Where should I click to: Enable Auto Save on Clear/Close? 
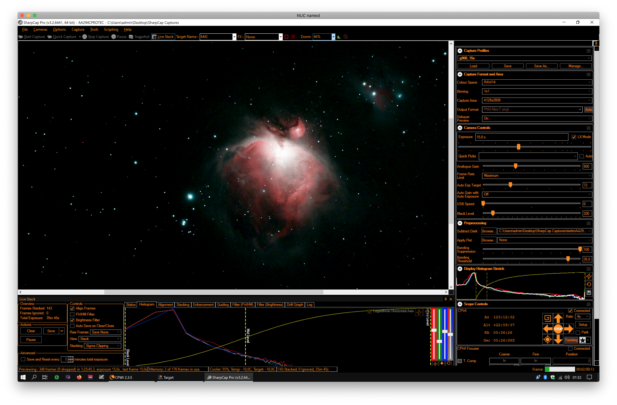click(x=72, y=326)
